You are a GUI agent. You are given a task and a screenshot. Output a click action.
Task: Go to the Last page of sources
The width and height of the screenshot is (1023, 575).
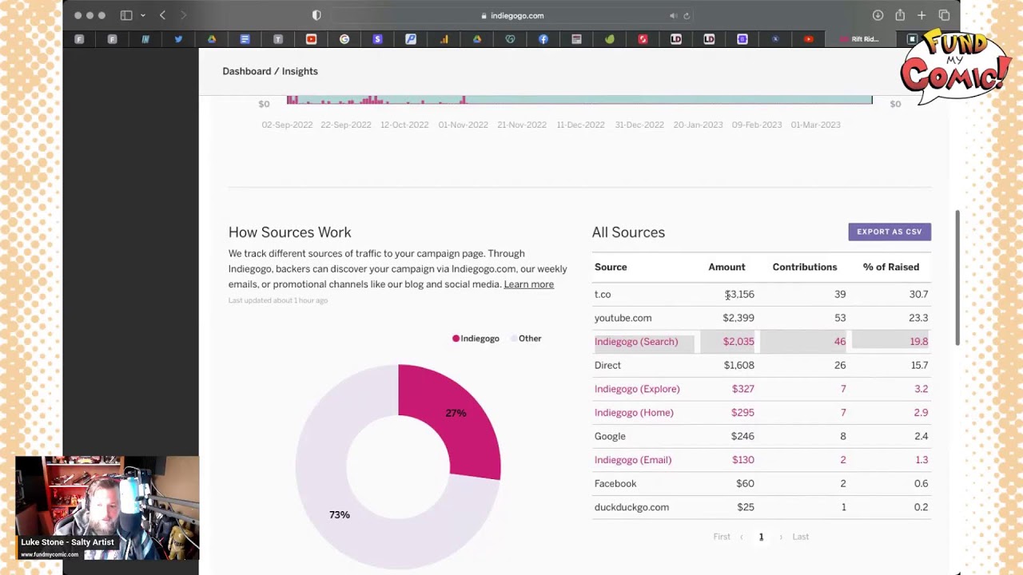point(800,537)
